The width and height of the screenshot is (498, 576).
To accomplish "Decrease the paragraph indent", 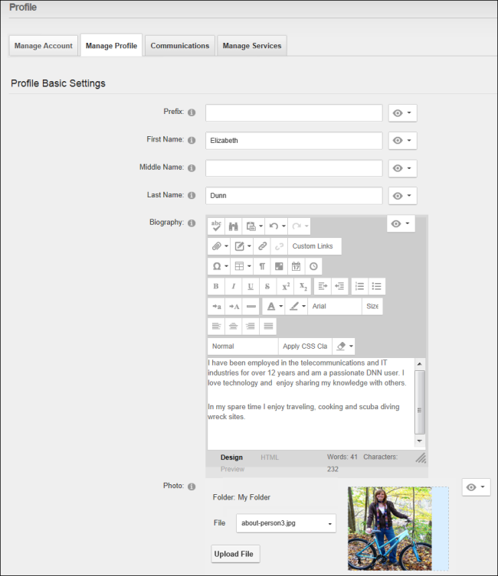I will 340,286.
